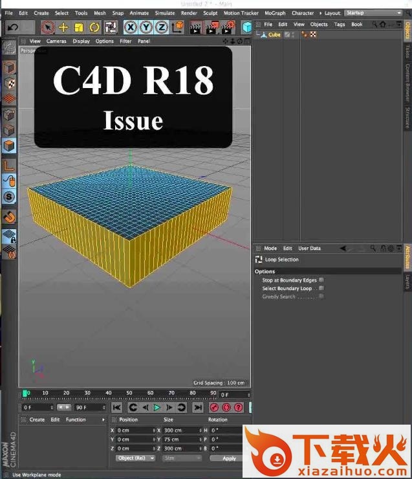Switch to Texture mode in the left sidebar
Image resolution: width=412 pixels, height=479 pixels.
[x=9, y=84]
